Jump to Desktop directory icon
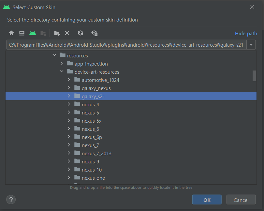This screenshot has width=264, height=211. [22, 33]
